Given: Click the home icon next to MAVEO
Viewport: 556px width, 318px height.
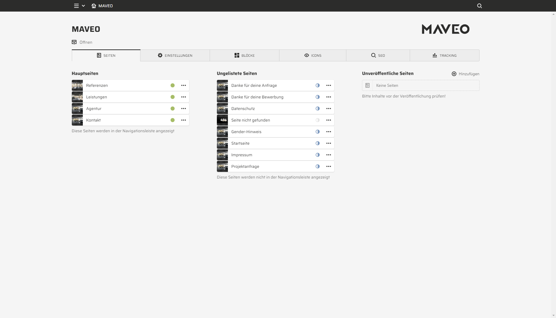Looking at the screenshot, I should pyautogui.click(x=94, y=6).
